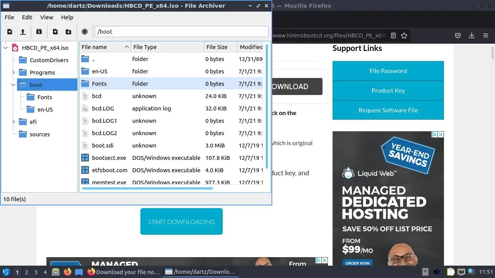Close the Liquid Web sidebar ad X
Viewport: 495px width, 278px height.
click(x=440, y=134)
